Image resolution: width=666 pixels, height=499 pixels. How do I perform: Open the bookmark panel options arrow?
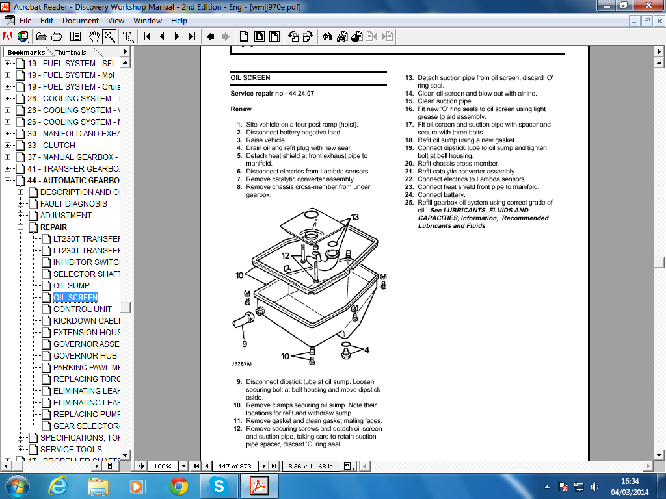(125, 52)
